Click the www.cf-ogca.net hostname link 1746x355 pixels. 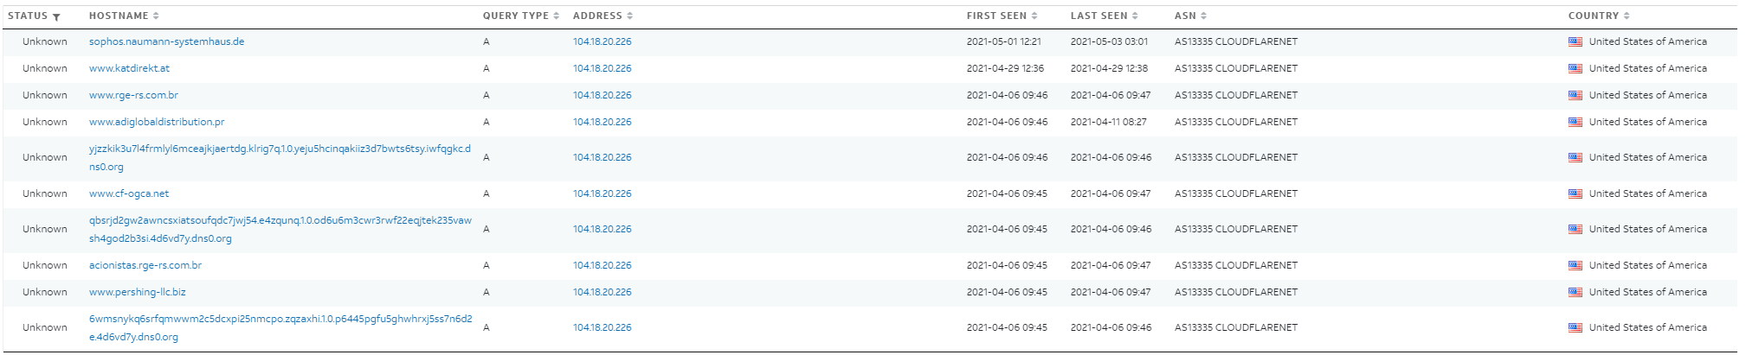tap(129, 193)
